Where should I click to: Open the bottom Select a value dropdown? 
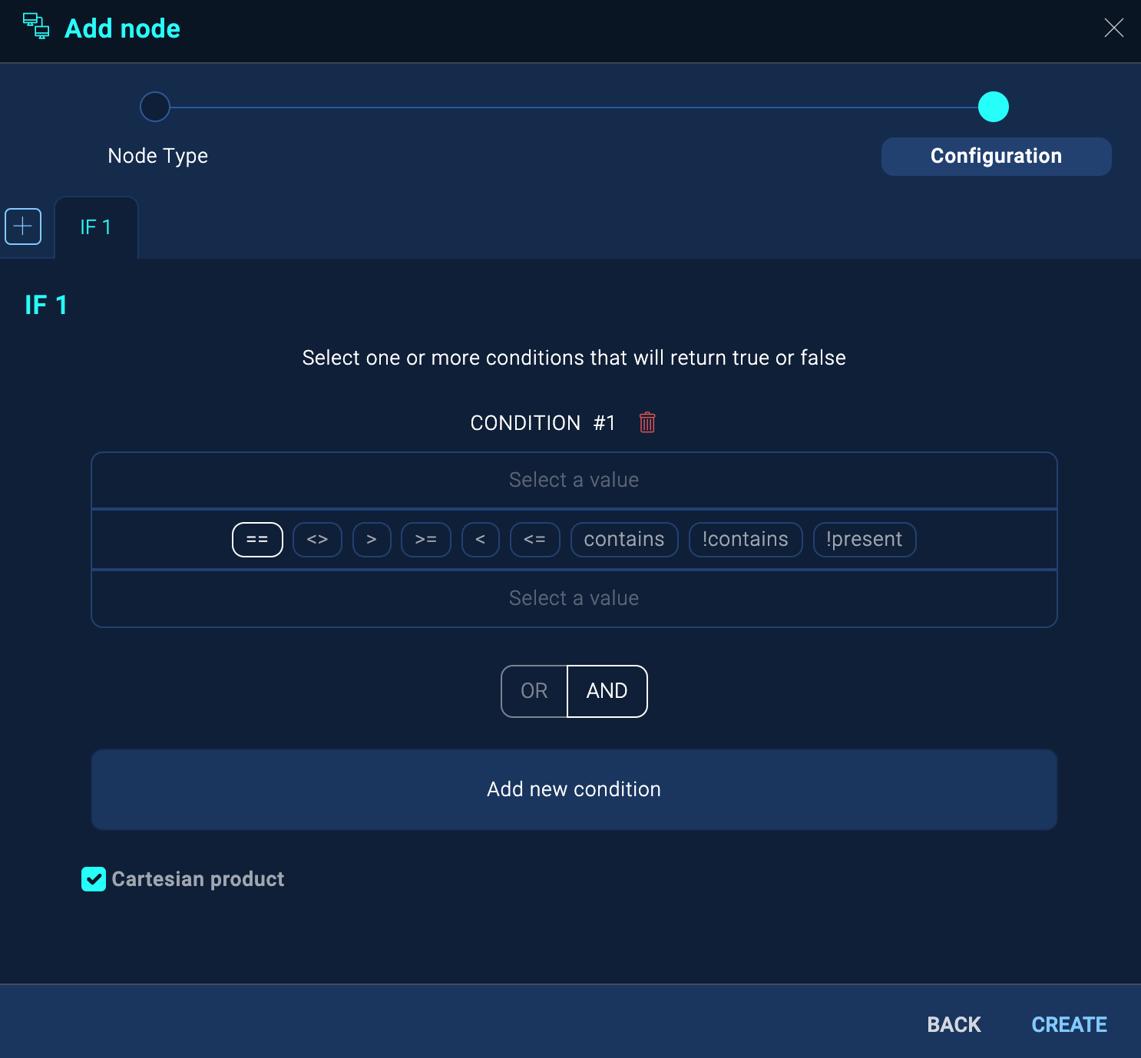pos(574,598)
